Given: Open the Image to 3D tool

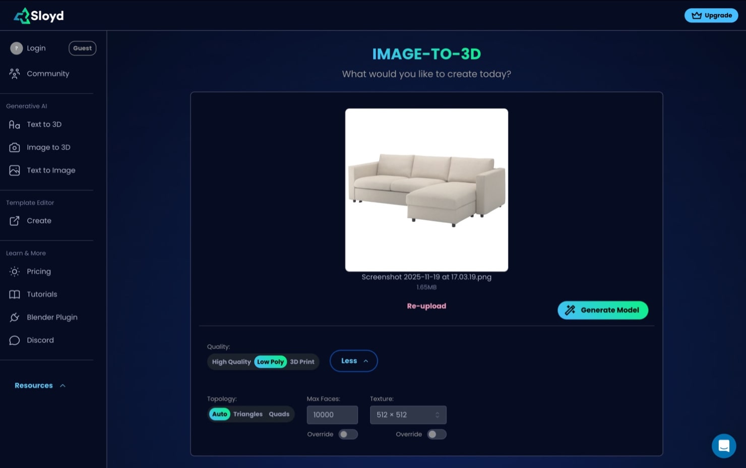Looking at the screenshot, I should pos(48,147).
